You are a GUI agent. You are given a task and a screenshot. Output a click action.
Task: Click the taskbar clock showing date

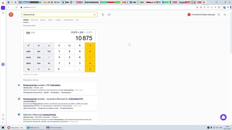(x=227, y=127)
